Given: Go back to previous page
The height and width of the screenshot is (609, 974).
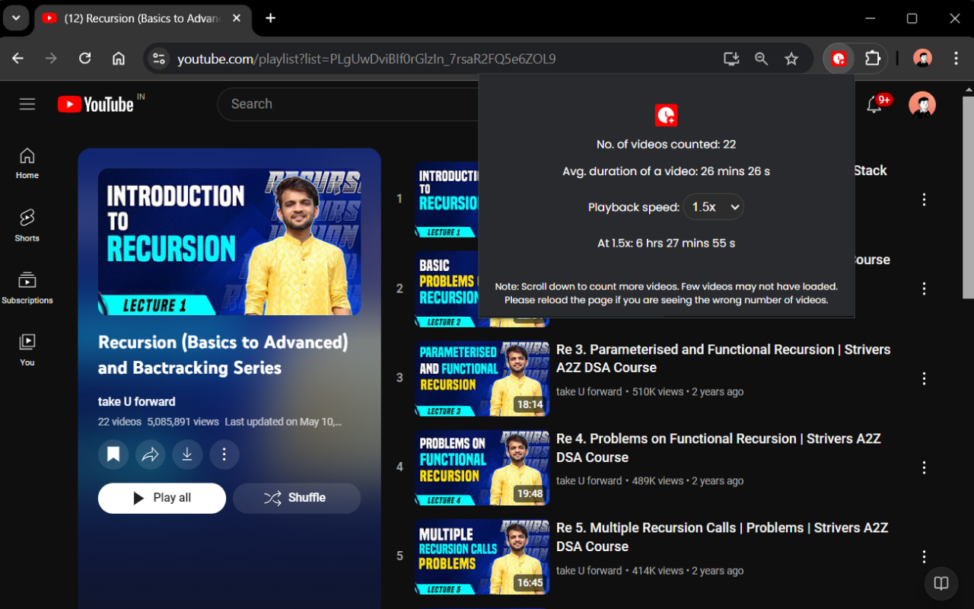Looking at the screenshot, I should click(x=18, y=59).
